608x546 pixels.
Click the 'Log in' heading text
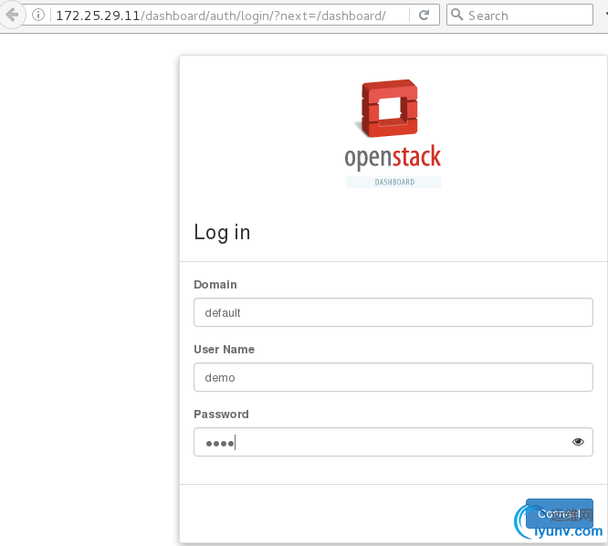point(222,232)
